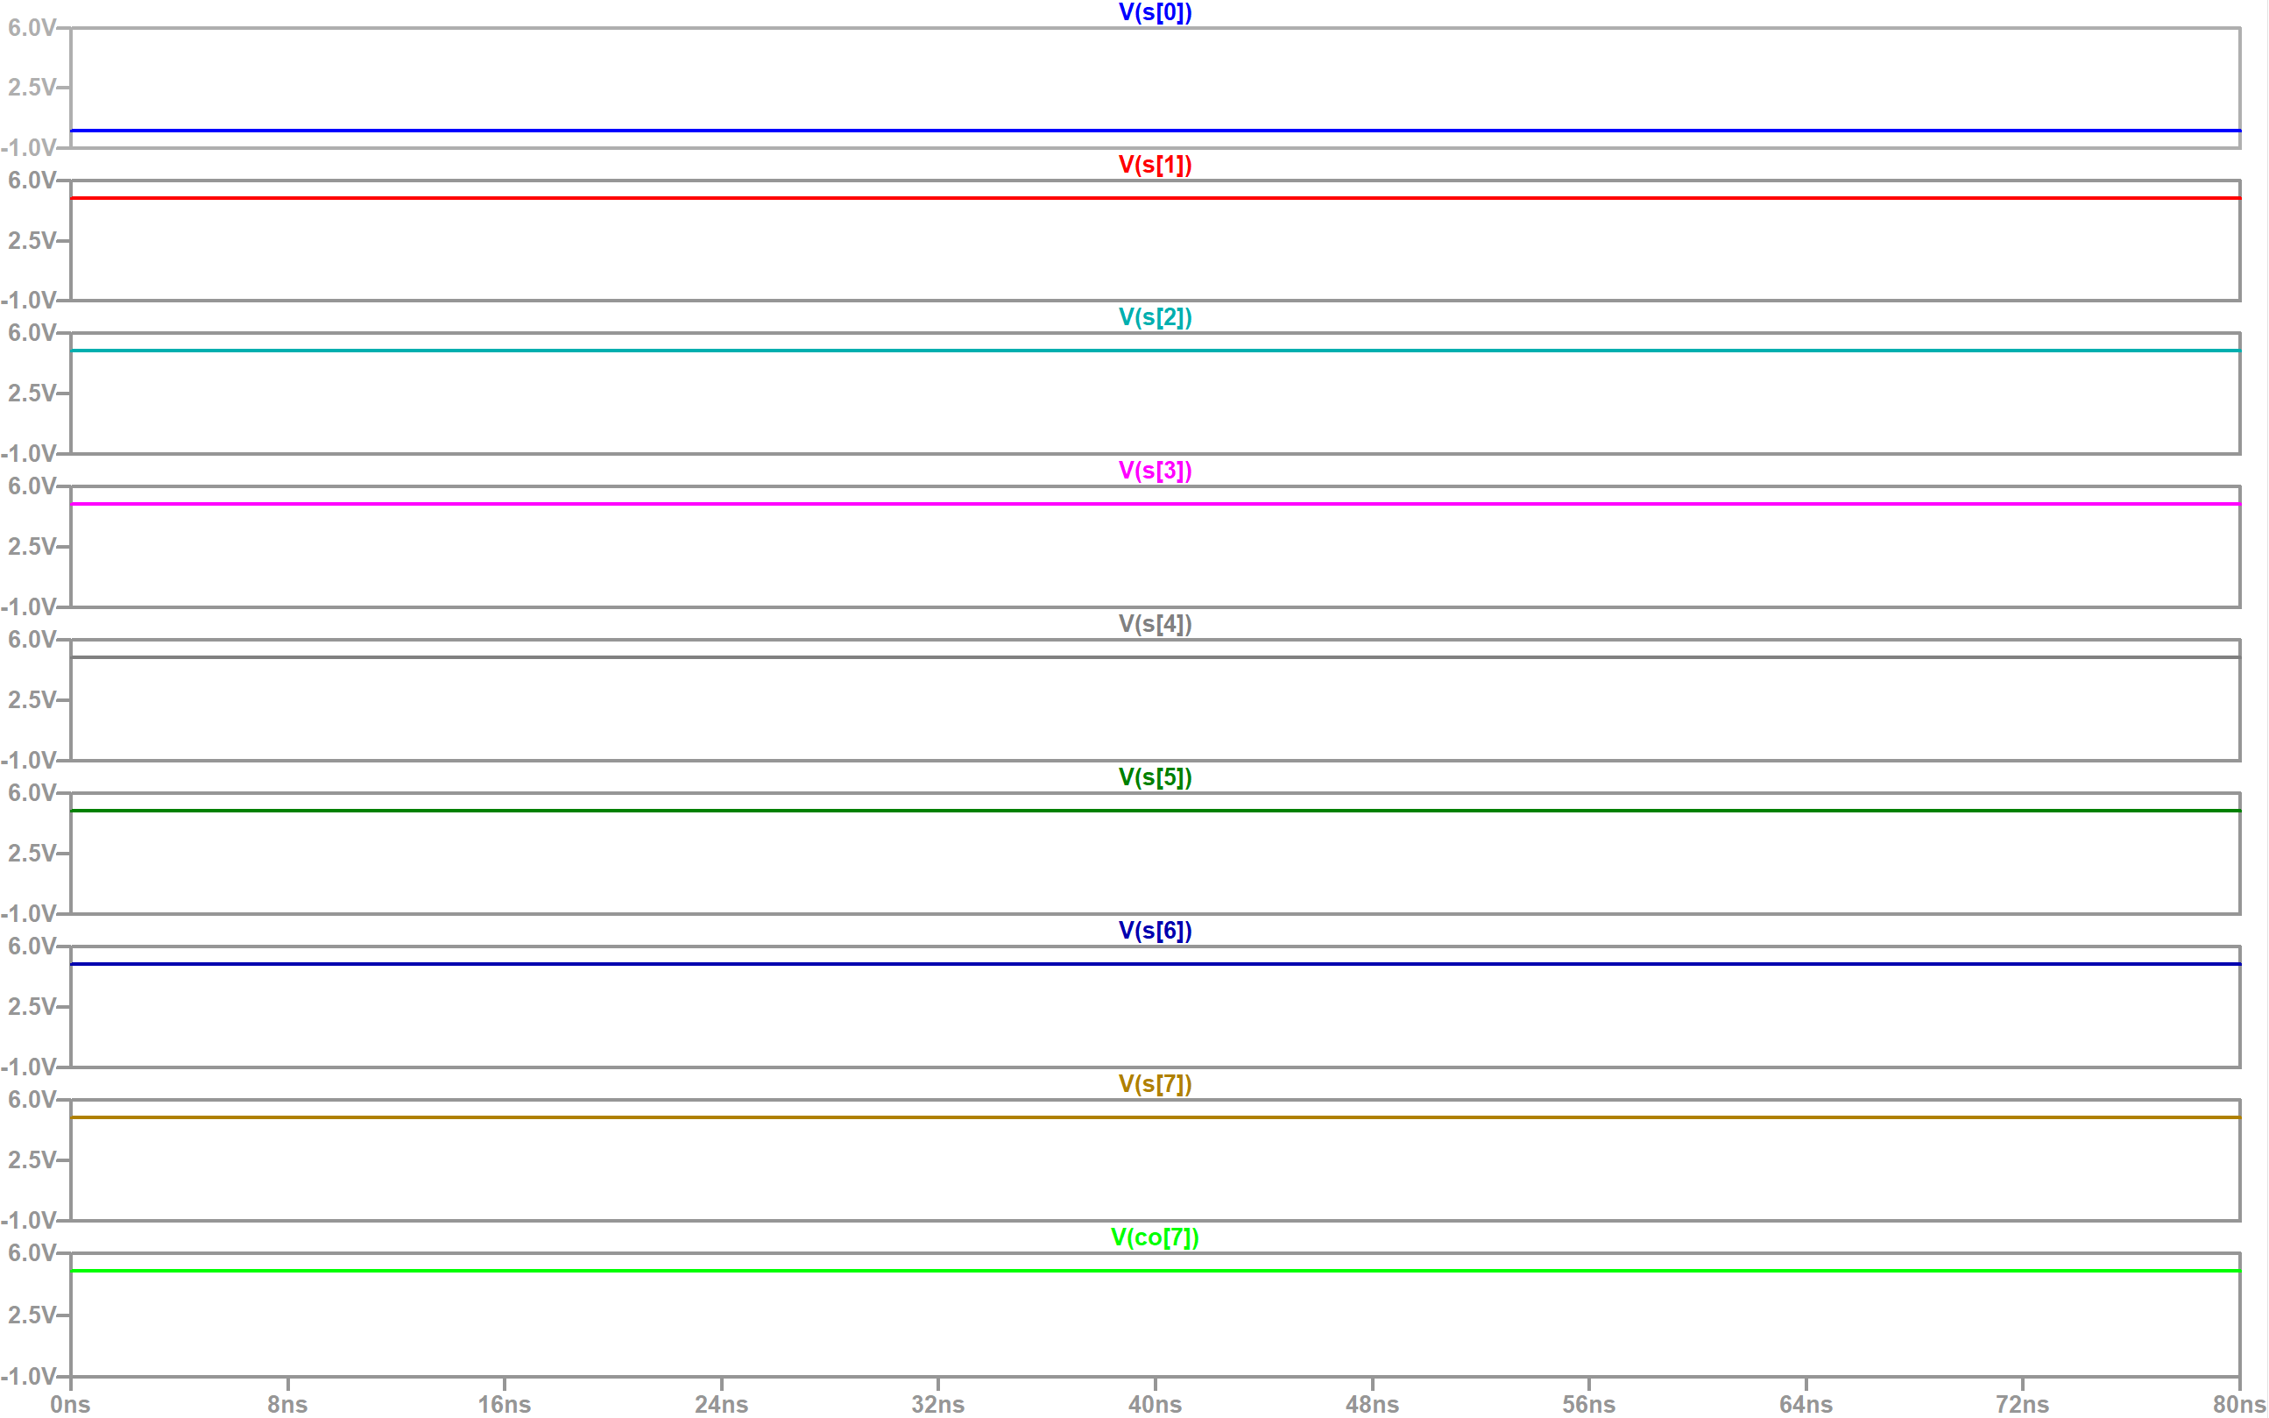Select the V(s[2]) trace label

click(1155, 318)
